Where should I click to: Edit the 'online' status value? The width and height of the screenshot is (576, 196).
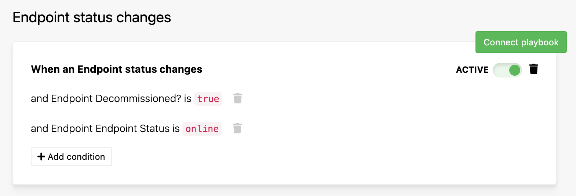[202, 129]
